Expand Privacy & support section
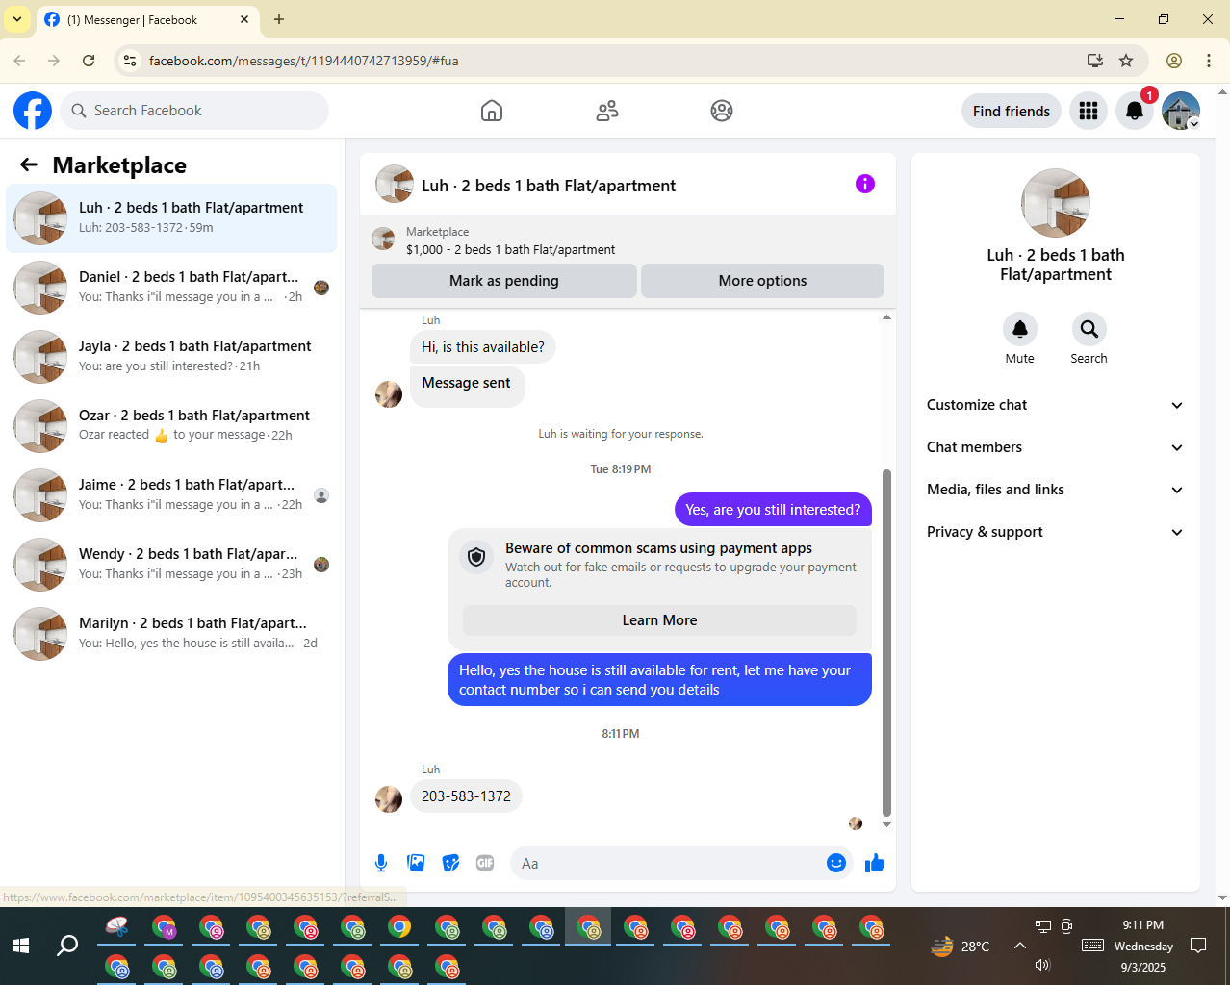 tap(1056, 532)
